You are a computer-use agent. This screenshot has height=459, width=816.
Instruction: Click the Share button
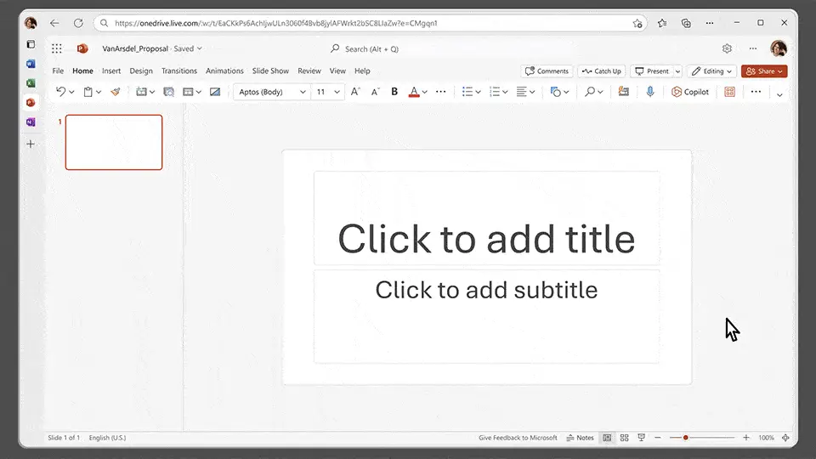point(764,71)
